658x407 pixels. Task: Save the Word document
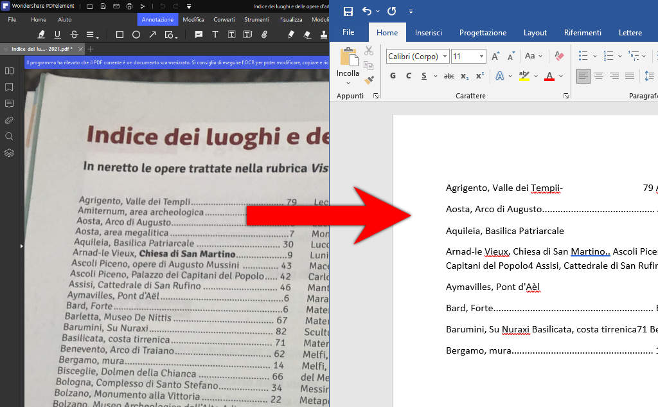348,12
